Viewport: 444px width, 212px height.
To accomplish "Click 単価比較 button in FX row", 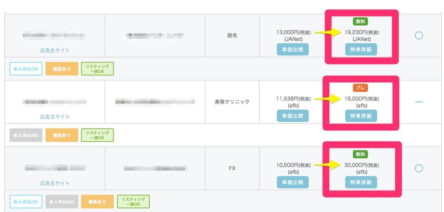I will pos(293,182).
